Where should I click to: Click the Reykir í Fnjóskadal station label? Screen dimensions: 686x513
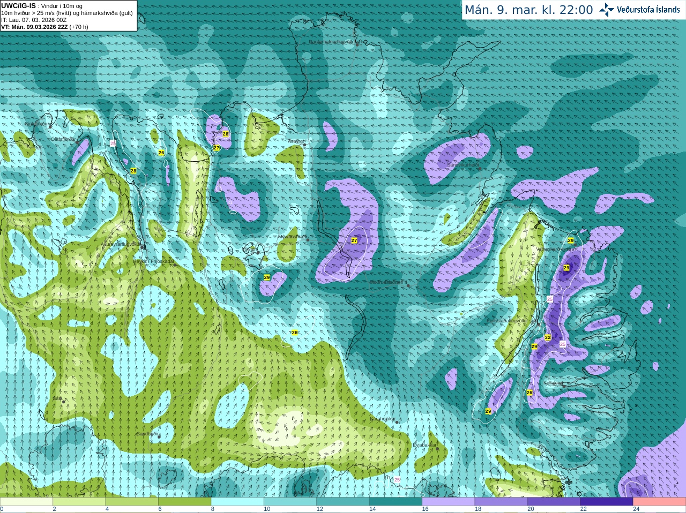tap(154, 261)
